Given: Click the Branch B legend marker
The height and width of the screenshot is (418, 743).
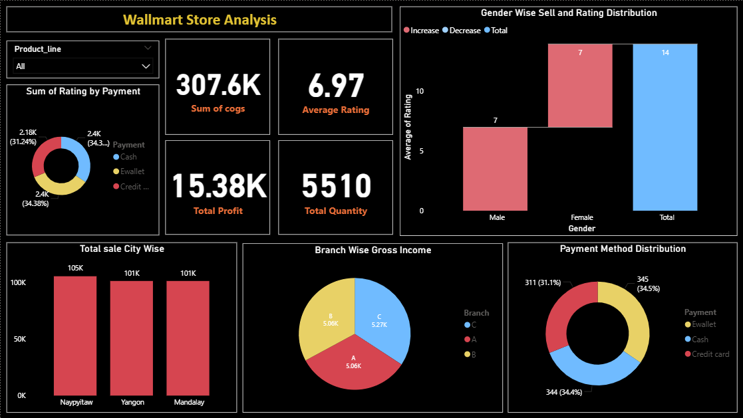Looking at the screenshot, I should (x=467, y=354).
